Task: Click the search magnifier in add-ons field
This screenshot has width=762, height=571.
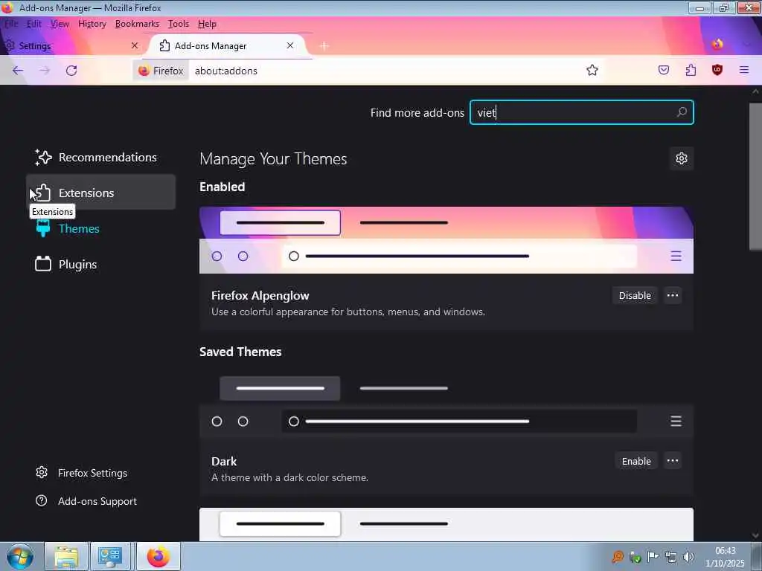Action: pyautogui.click(x=682, y=112)
